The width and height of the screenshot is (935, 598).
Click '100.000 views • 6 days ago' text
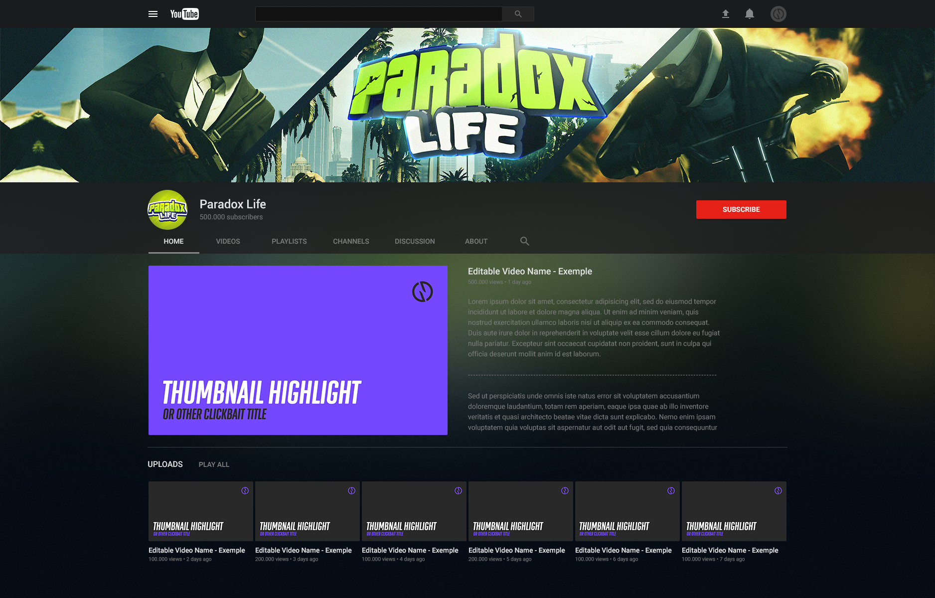pos(607,559)
